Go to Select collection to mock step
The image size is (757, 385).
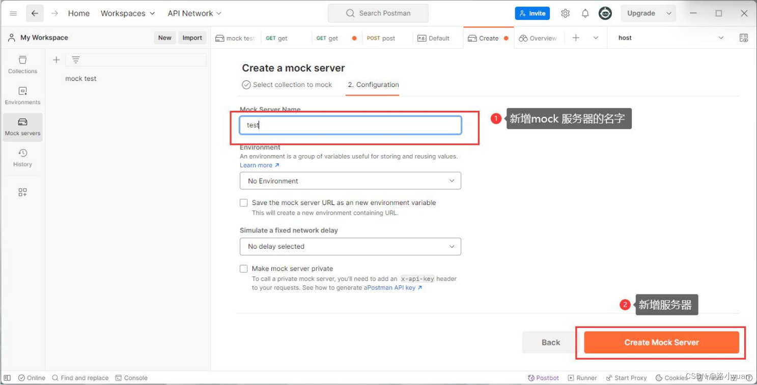pos(287,85)
